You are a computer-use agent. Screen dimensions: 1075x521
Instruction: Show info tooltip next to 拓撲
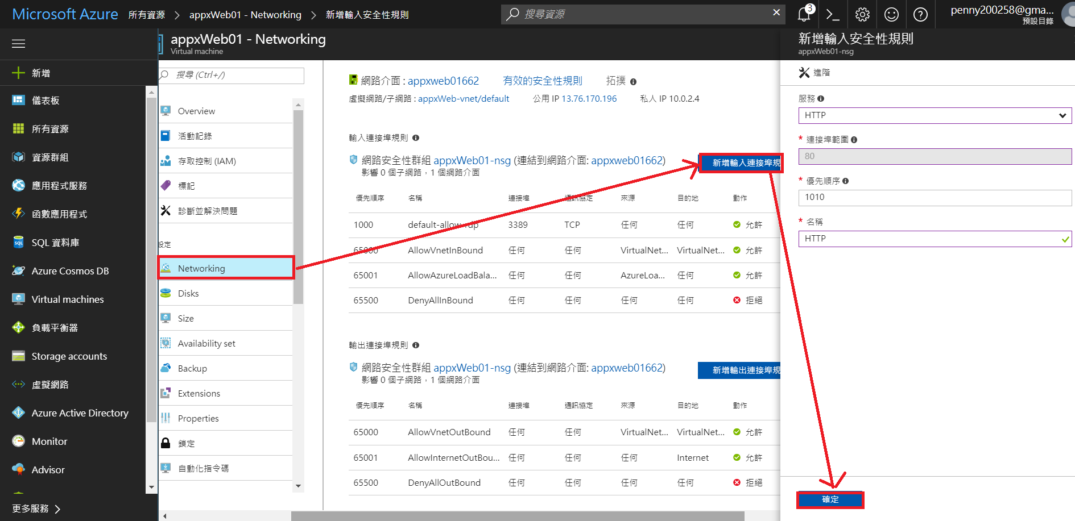pos(633,82)
